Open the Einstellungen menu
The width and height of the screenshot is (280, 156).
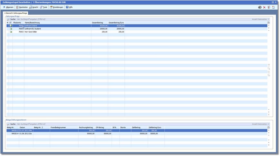pos(56,7)
